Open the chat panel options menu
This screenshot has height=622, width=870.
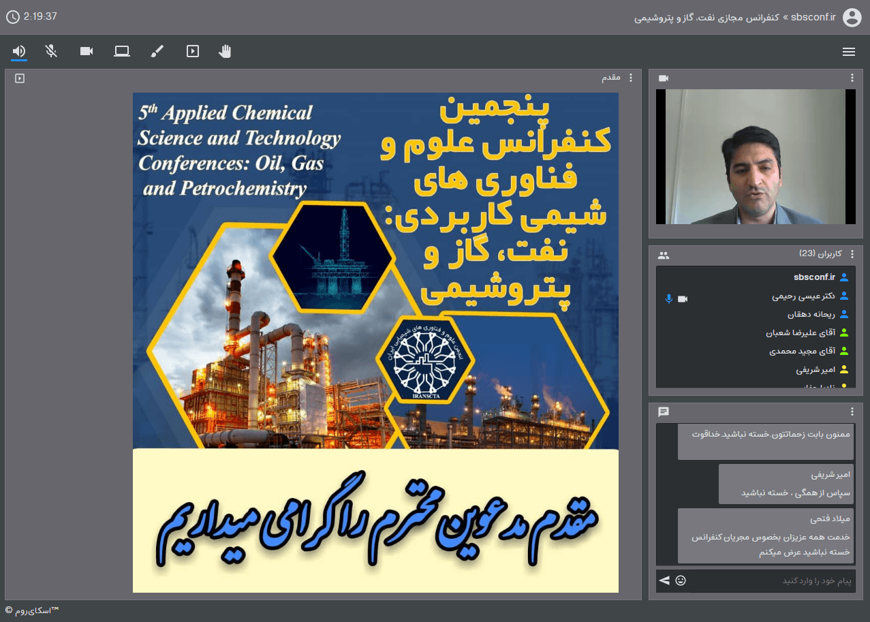(x=852, y=411)
